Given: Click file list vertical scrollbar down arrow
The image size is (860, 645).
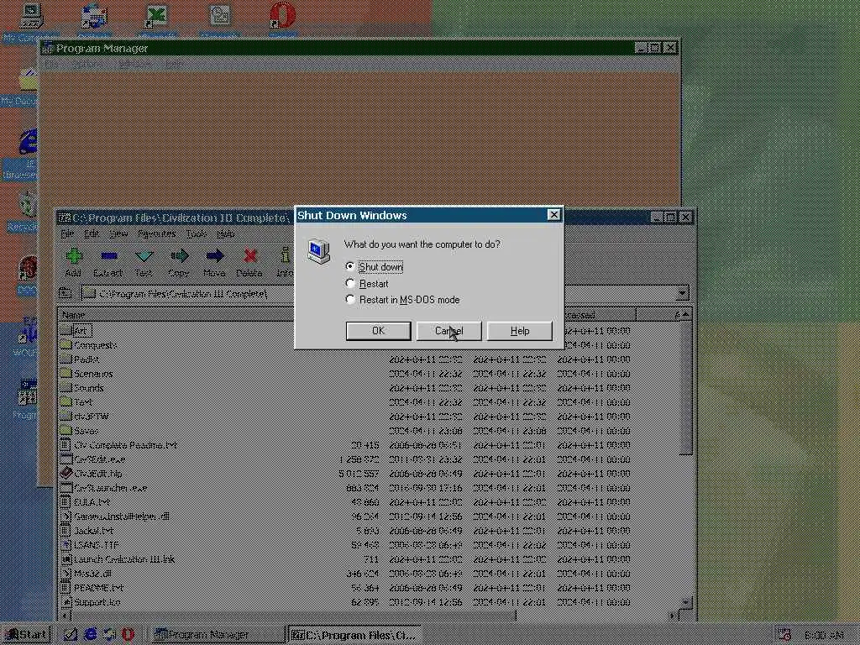Looking at the screenshot, I should click(685, 602).
